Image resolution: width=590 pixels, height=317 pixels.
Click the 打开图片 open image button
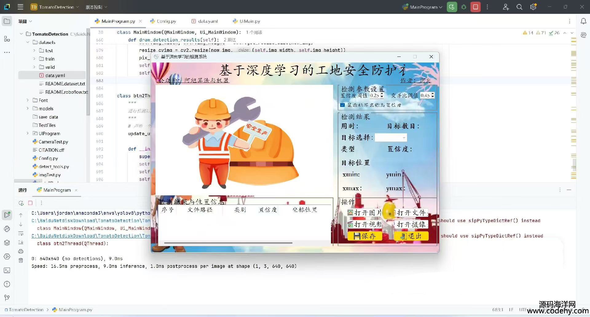coord(364,213)
